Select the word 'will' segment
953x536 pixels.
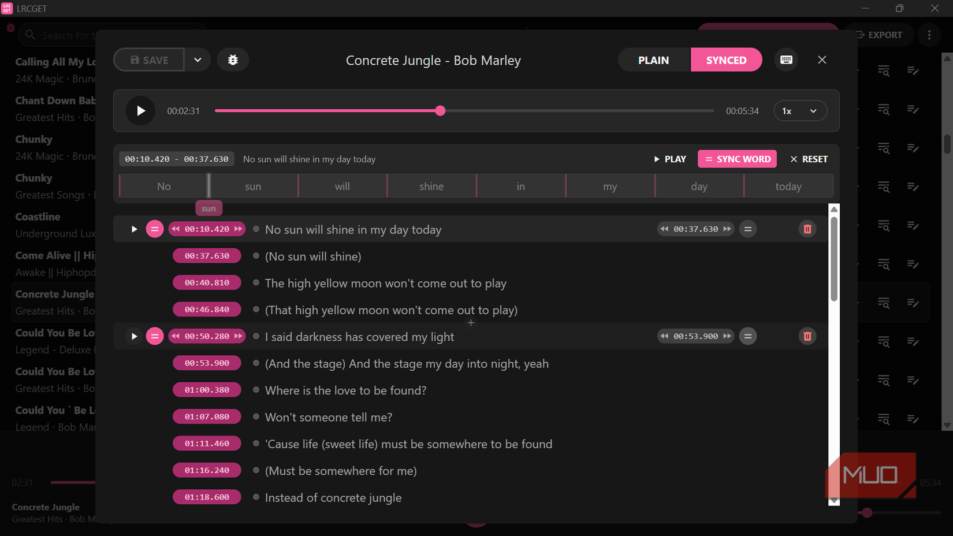point(343,187)
